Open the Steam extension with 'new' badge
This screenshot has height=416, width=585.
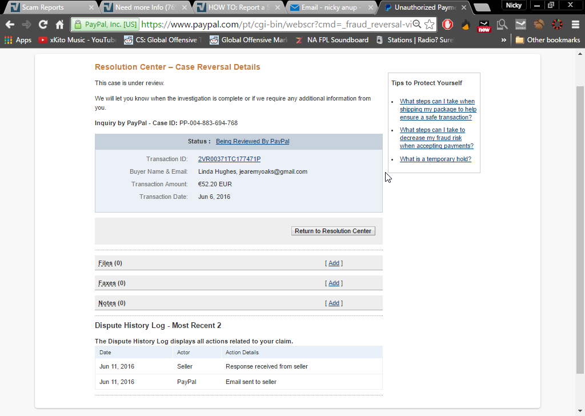(x=484, y=25)
